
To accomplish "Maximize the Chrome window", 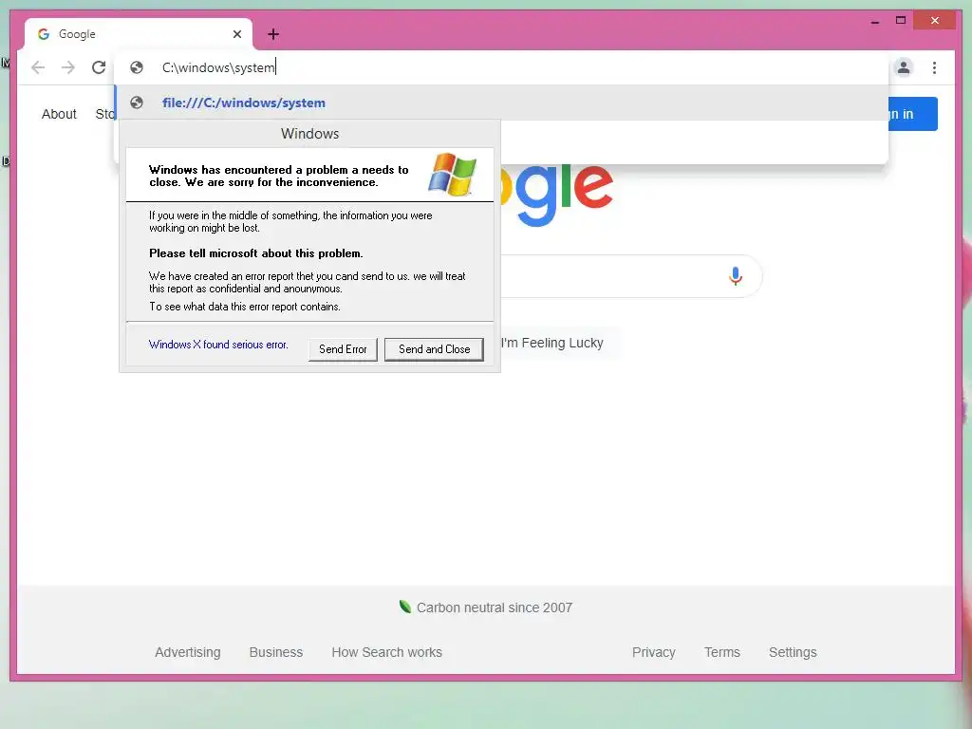I will pyautogui.click(x=901, y=21).
